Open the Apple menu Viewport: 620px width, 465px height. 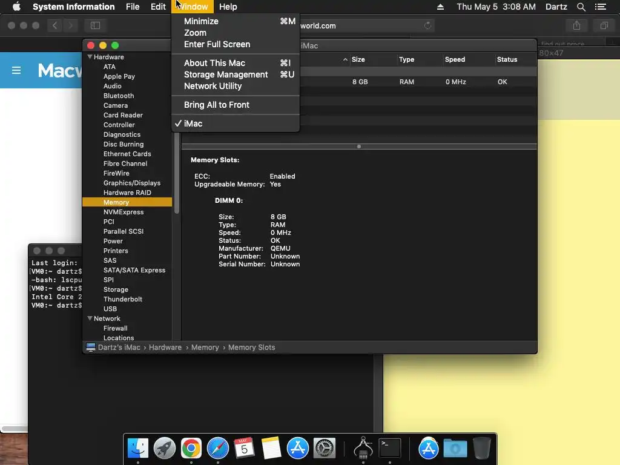point(16,7)
